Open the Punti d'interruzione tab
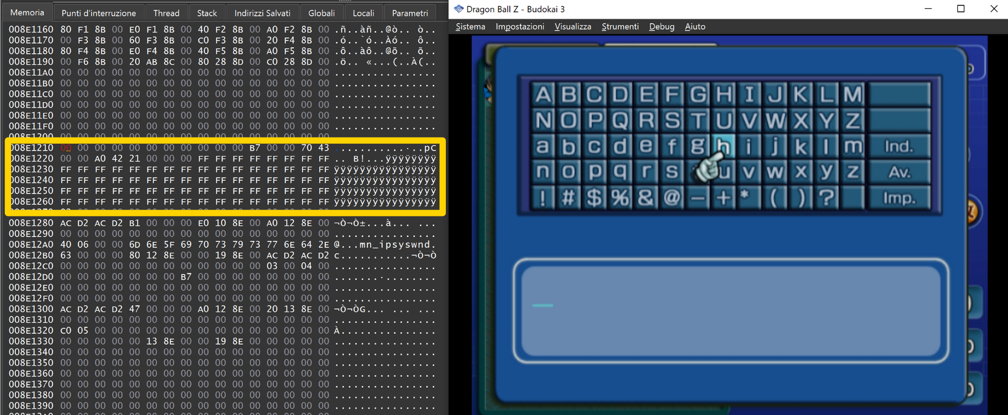This screenshot has width=1008, height=415. click(98, 13)
